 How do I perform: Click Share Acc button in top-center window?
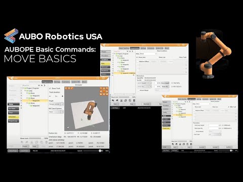tap(165, 86)
